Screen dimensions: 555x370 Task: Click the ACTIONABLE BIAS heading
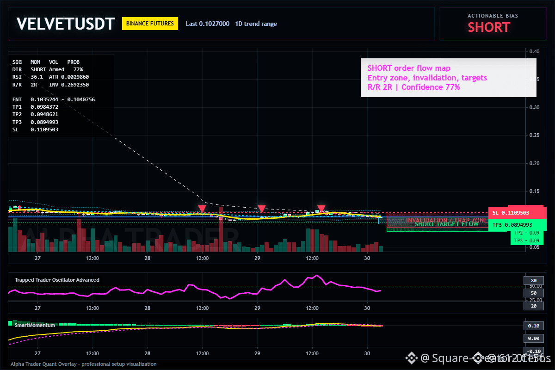(493, 16)
